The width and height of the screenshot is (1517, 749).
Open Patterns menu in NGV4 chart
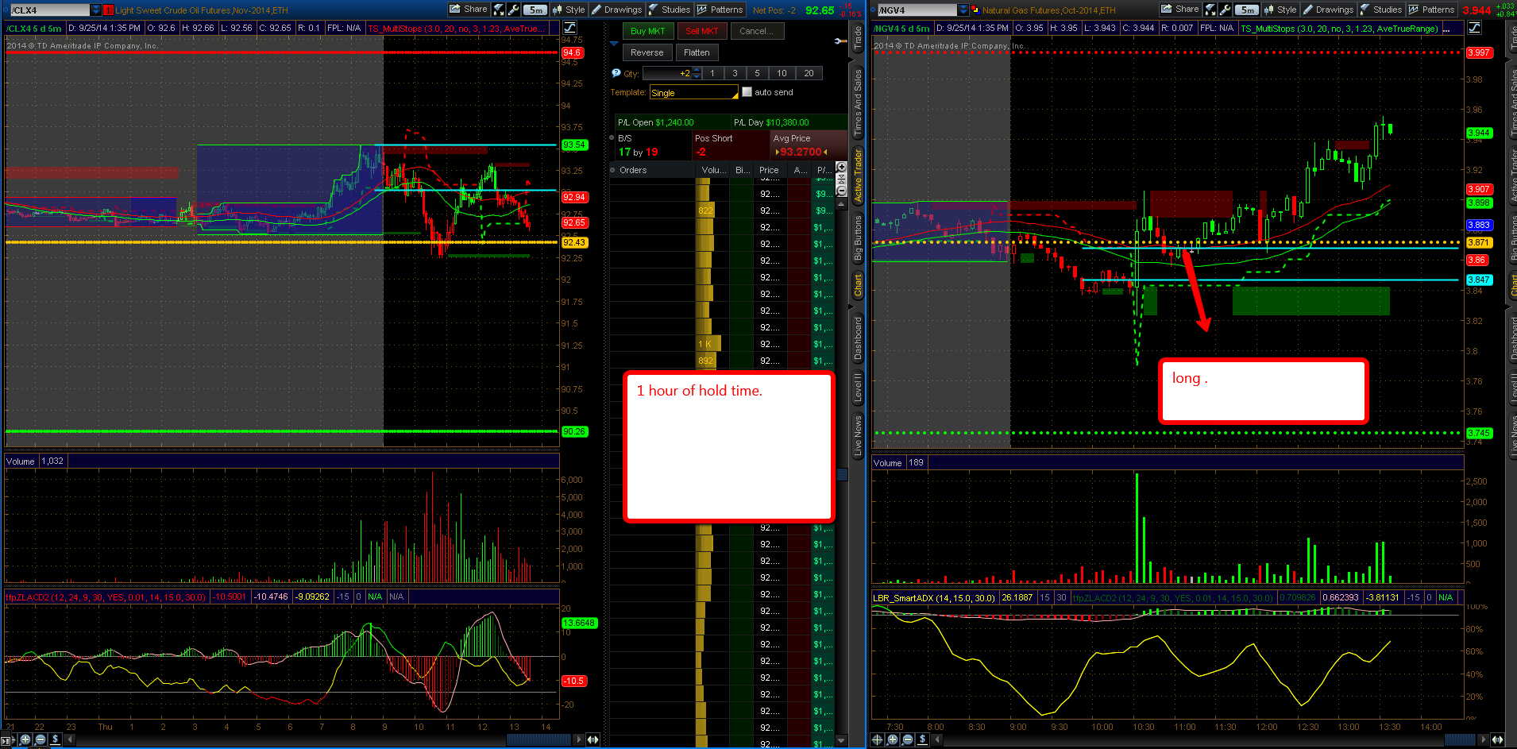1431,10
